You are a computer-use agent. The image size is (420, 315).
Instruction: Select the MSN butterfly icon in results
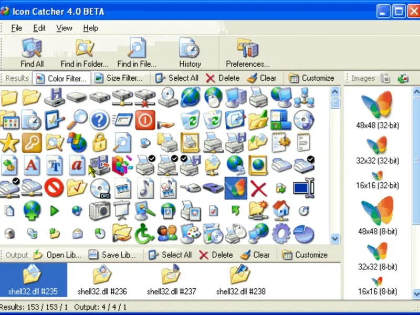[236, 188]
